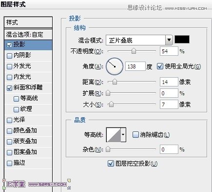Select the 渐变叠加 gradient overlay row label

(x=25, y=141)
